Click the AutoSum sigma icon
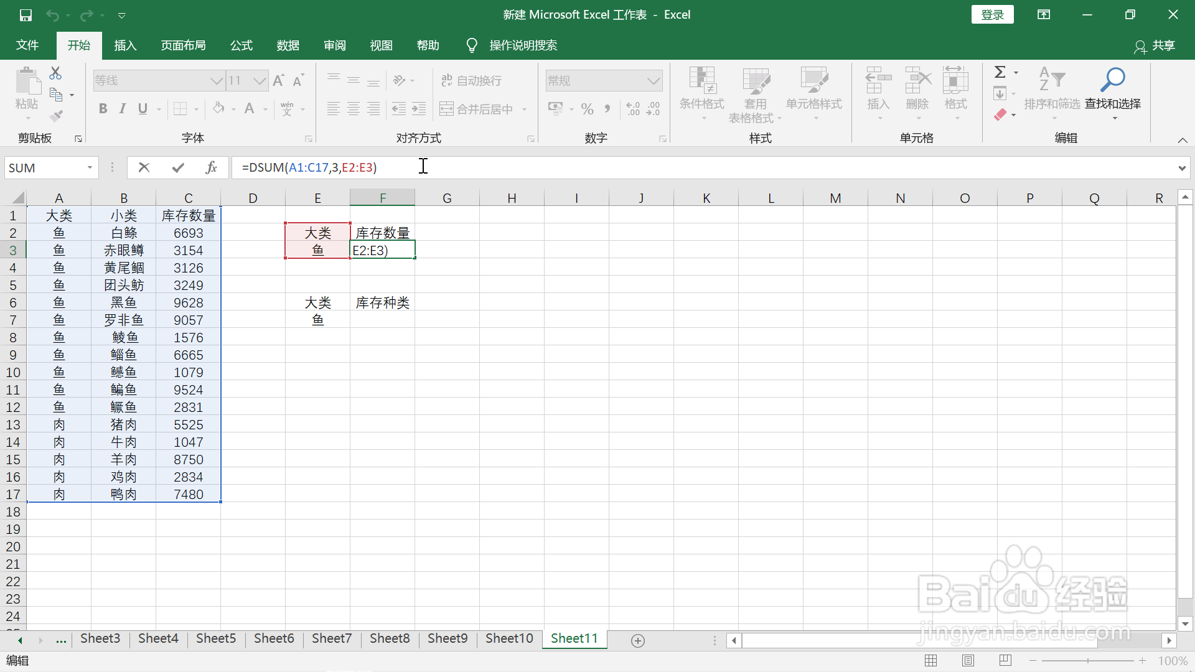 click(x=1000, y=73)
